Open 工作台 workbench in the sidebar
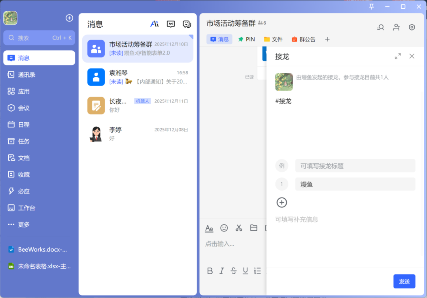427x298 pixels. click(39, 208)
